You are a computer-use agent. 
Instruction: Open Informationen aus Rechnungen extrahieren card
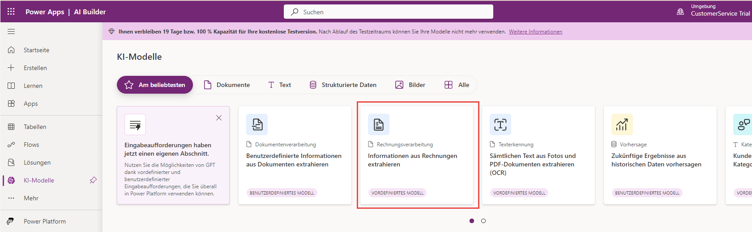click(x=417, y=155)
